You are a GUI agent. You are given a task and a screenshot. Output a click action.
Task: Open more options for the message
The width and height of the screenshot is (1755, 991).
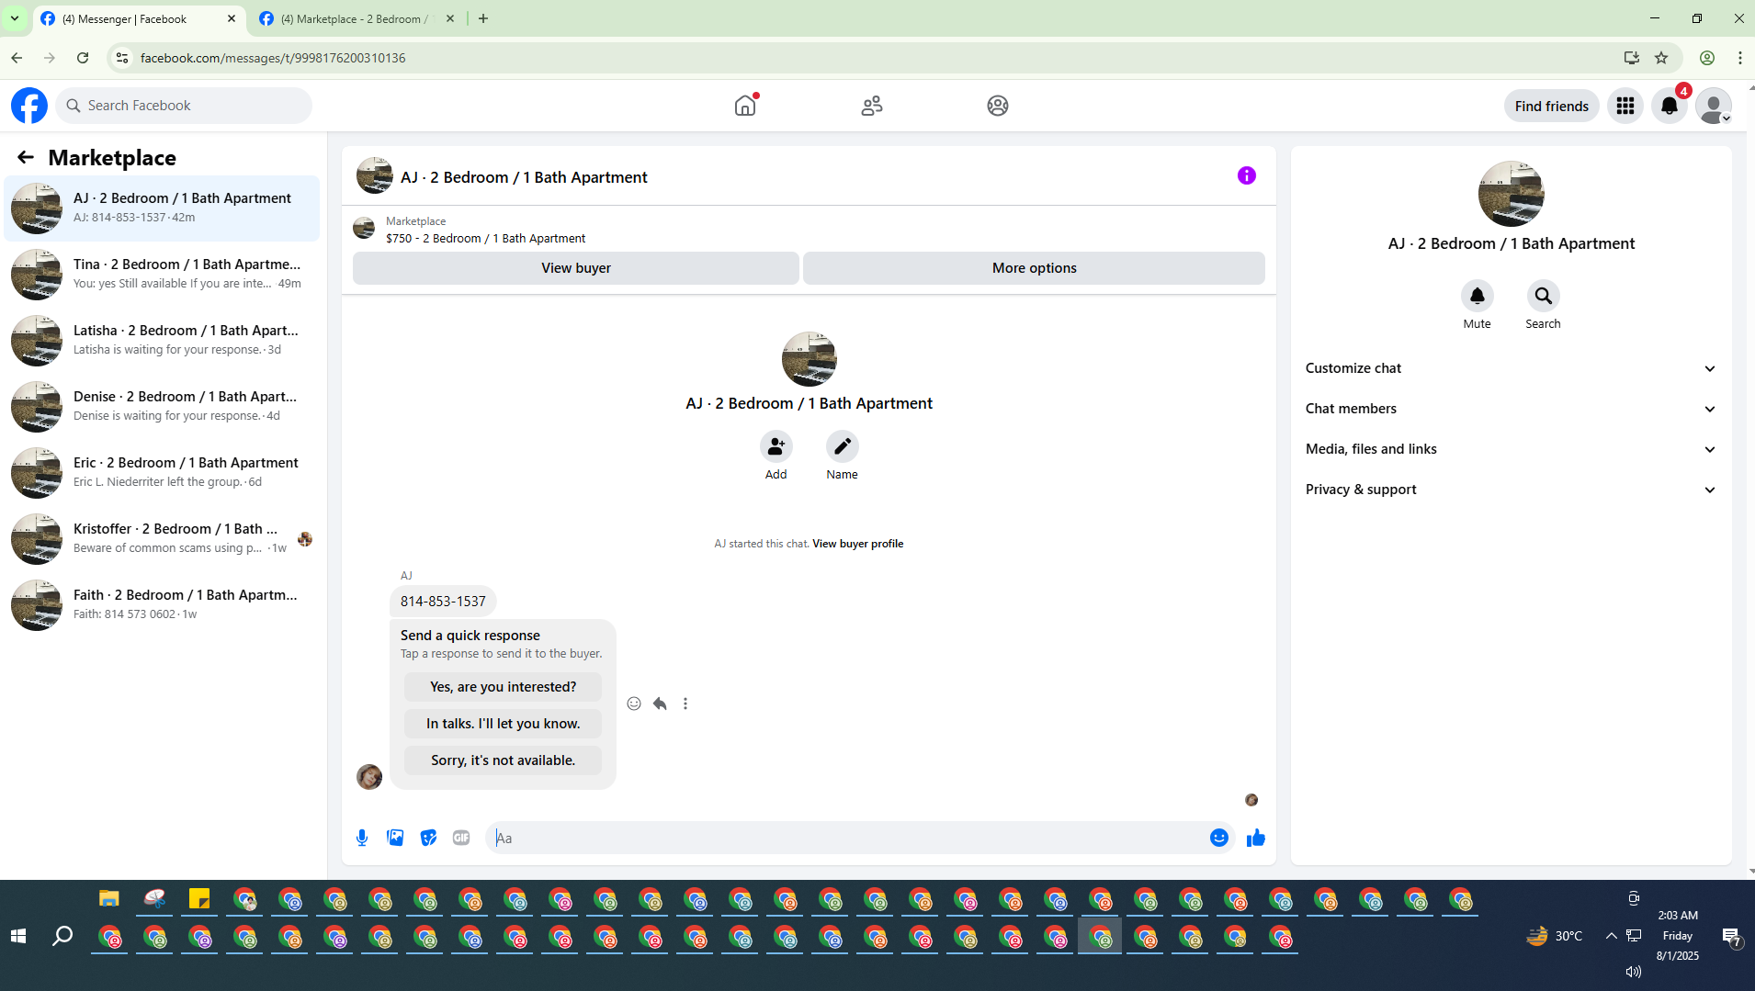(x=685, y=704)
